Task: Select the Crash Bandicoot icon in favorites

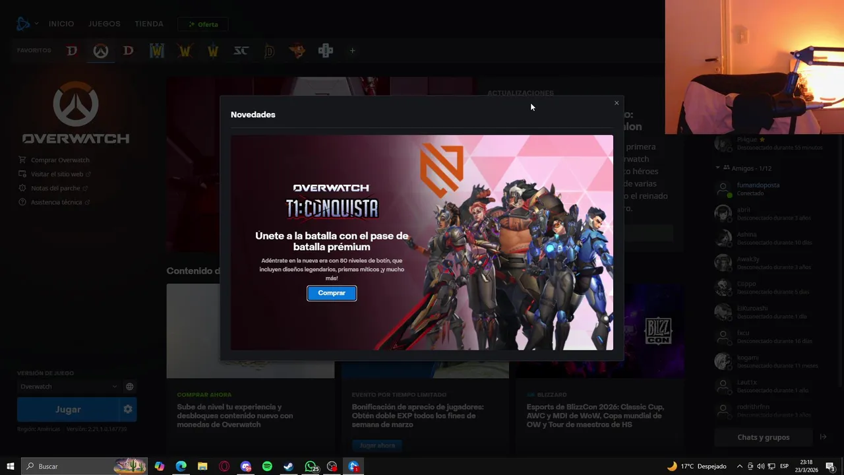Action: (297, 51)
